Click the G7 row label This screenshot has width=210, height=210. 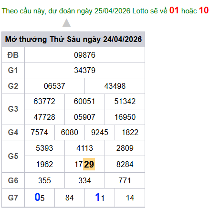13,198
